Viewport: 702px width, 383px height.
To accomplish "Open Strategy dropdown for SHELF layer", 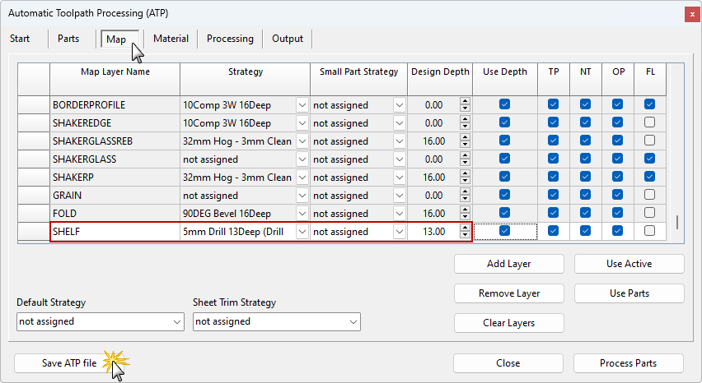I will 302,232.
